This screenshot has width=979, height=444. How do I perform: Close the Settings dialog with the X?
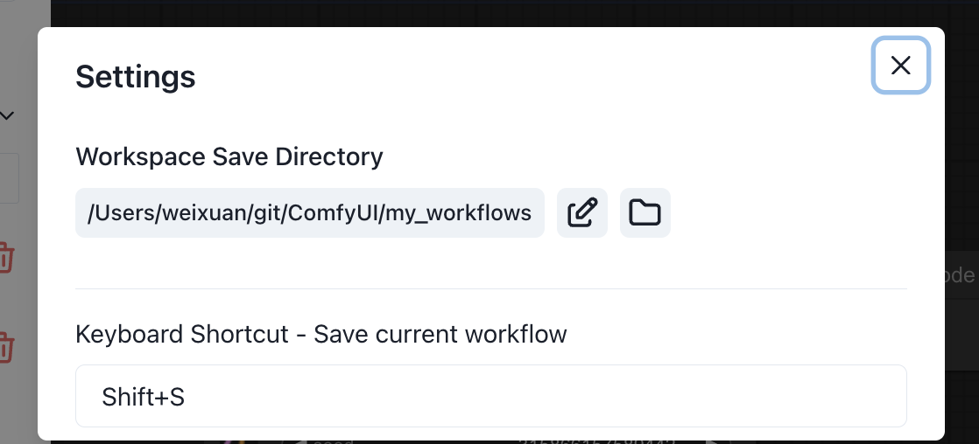[x=900, y=65]
